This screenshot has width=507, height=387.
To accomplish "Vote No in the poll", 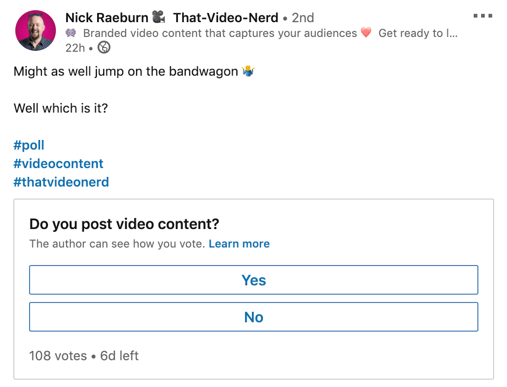I will (253, 317).
